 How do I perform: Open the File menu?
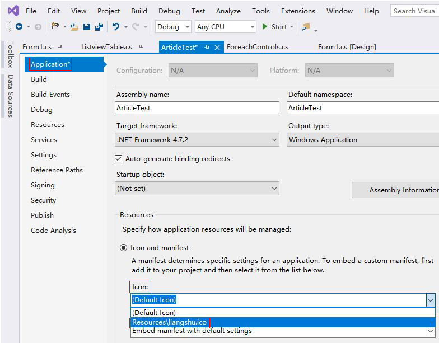click(31, 11)
